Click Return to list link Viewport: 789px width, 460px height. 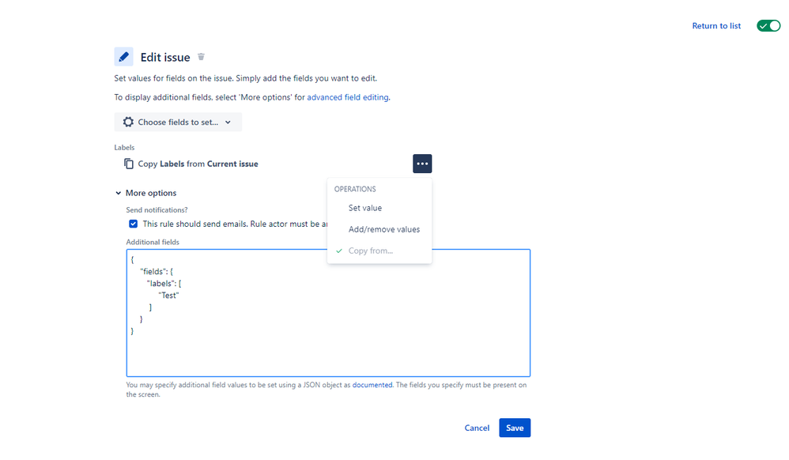coord(716,25)
